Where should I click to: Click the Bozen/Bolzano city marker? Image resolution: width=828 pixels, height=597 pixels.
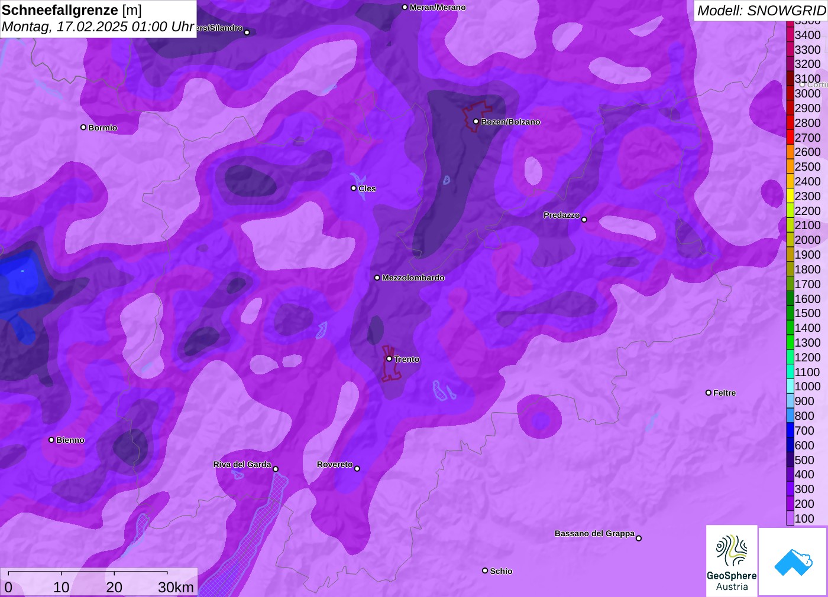[476, 122]
